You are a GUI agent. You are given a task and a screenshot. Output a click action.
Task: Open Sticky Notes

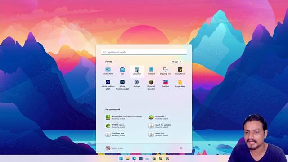click(x=180, y=71)
